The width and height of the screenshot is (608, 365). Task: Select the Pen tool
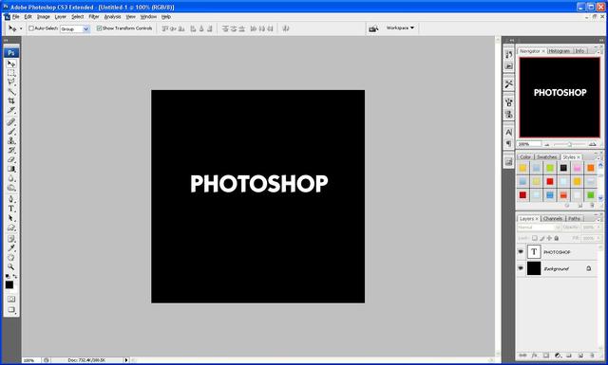point(11,199)
